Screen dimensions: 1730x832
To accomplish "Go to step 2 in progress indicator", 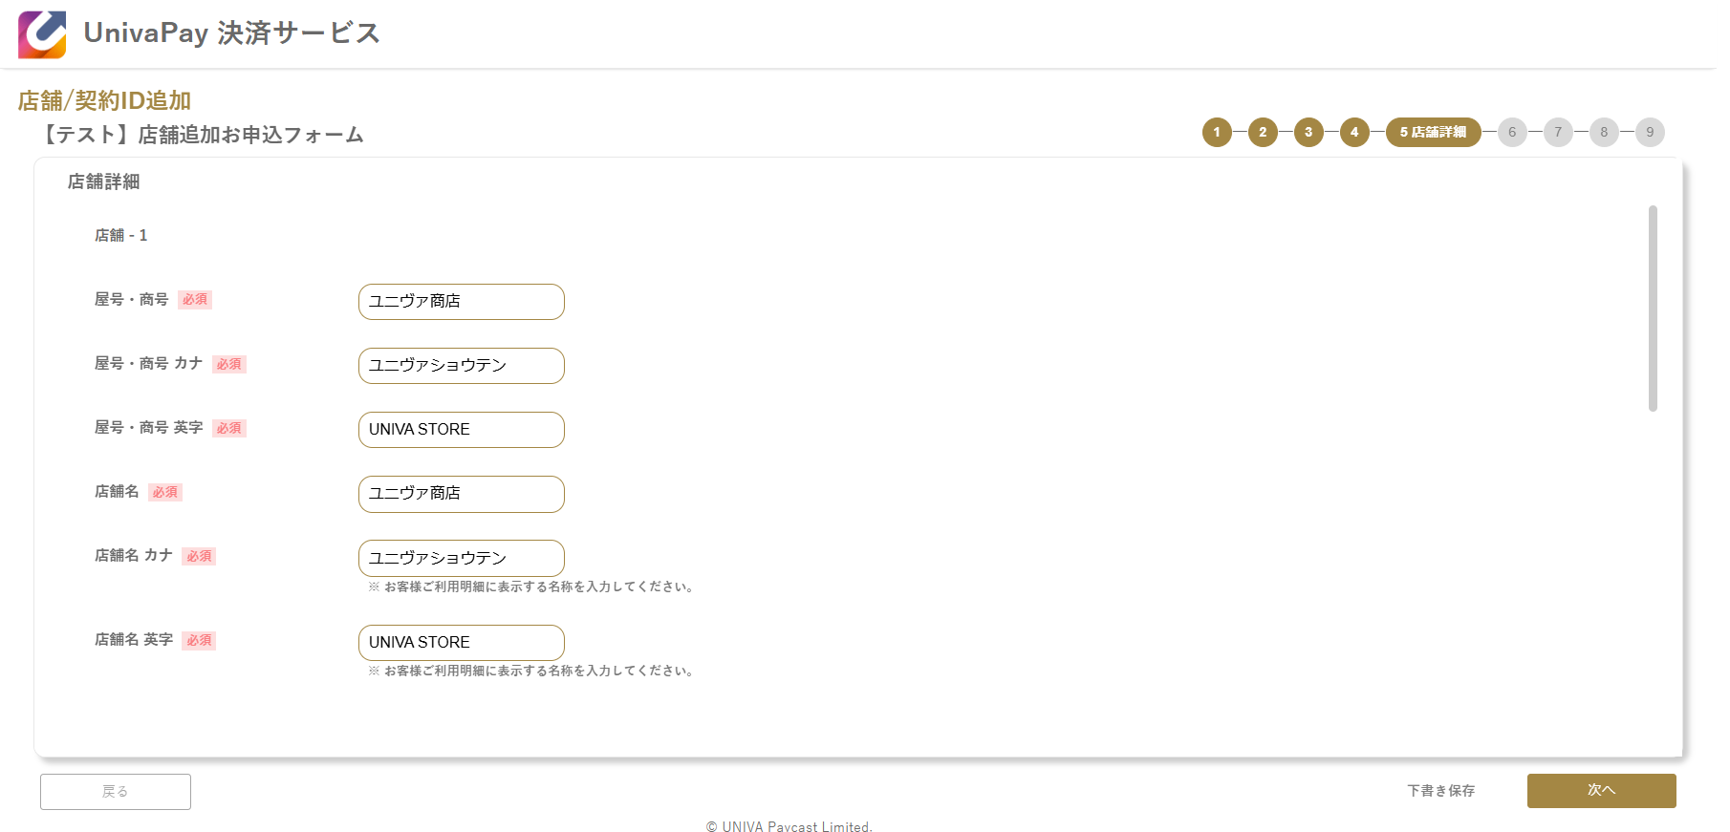I will click(x=1263, y=132).
